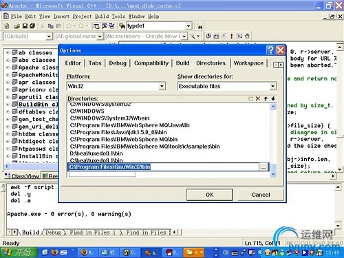Click the New Text File toolbar icon
Screen dimensions: 344x258
point(7,26)
